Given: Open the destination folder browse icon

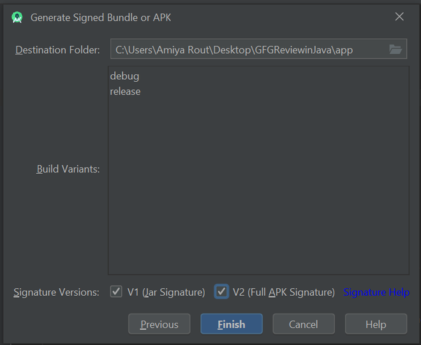Looking at the screenshot, I should [x=395, y=49].
